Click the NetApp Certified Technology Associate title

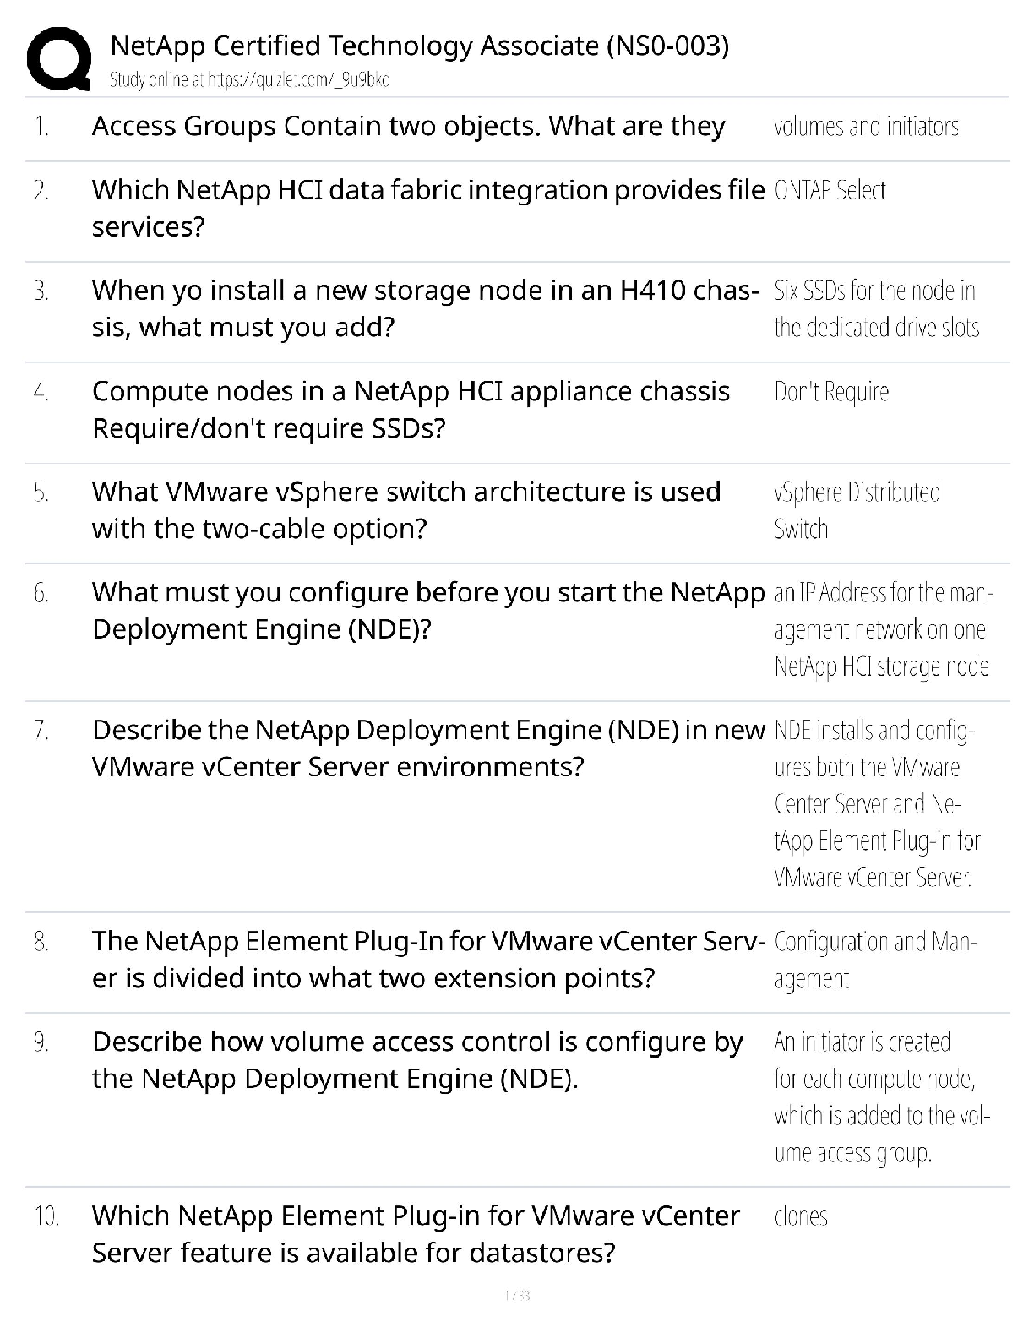[x=419, y=46]
